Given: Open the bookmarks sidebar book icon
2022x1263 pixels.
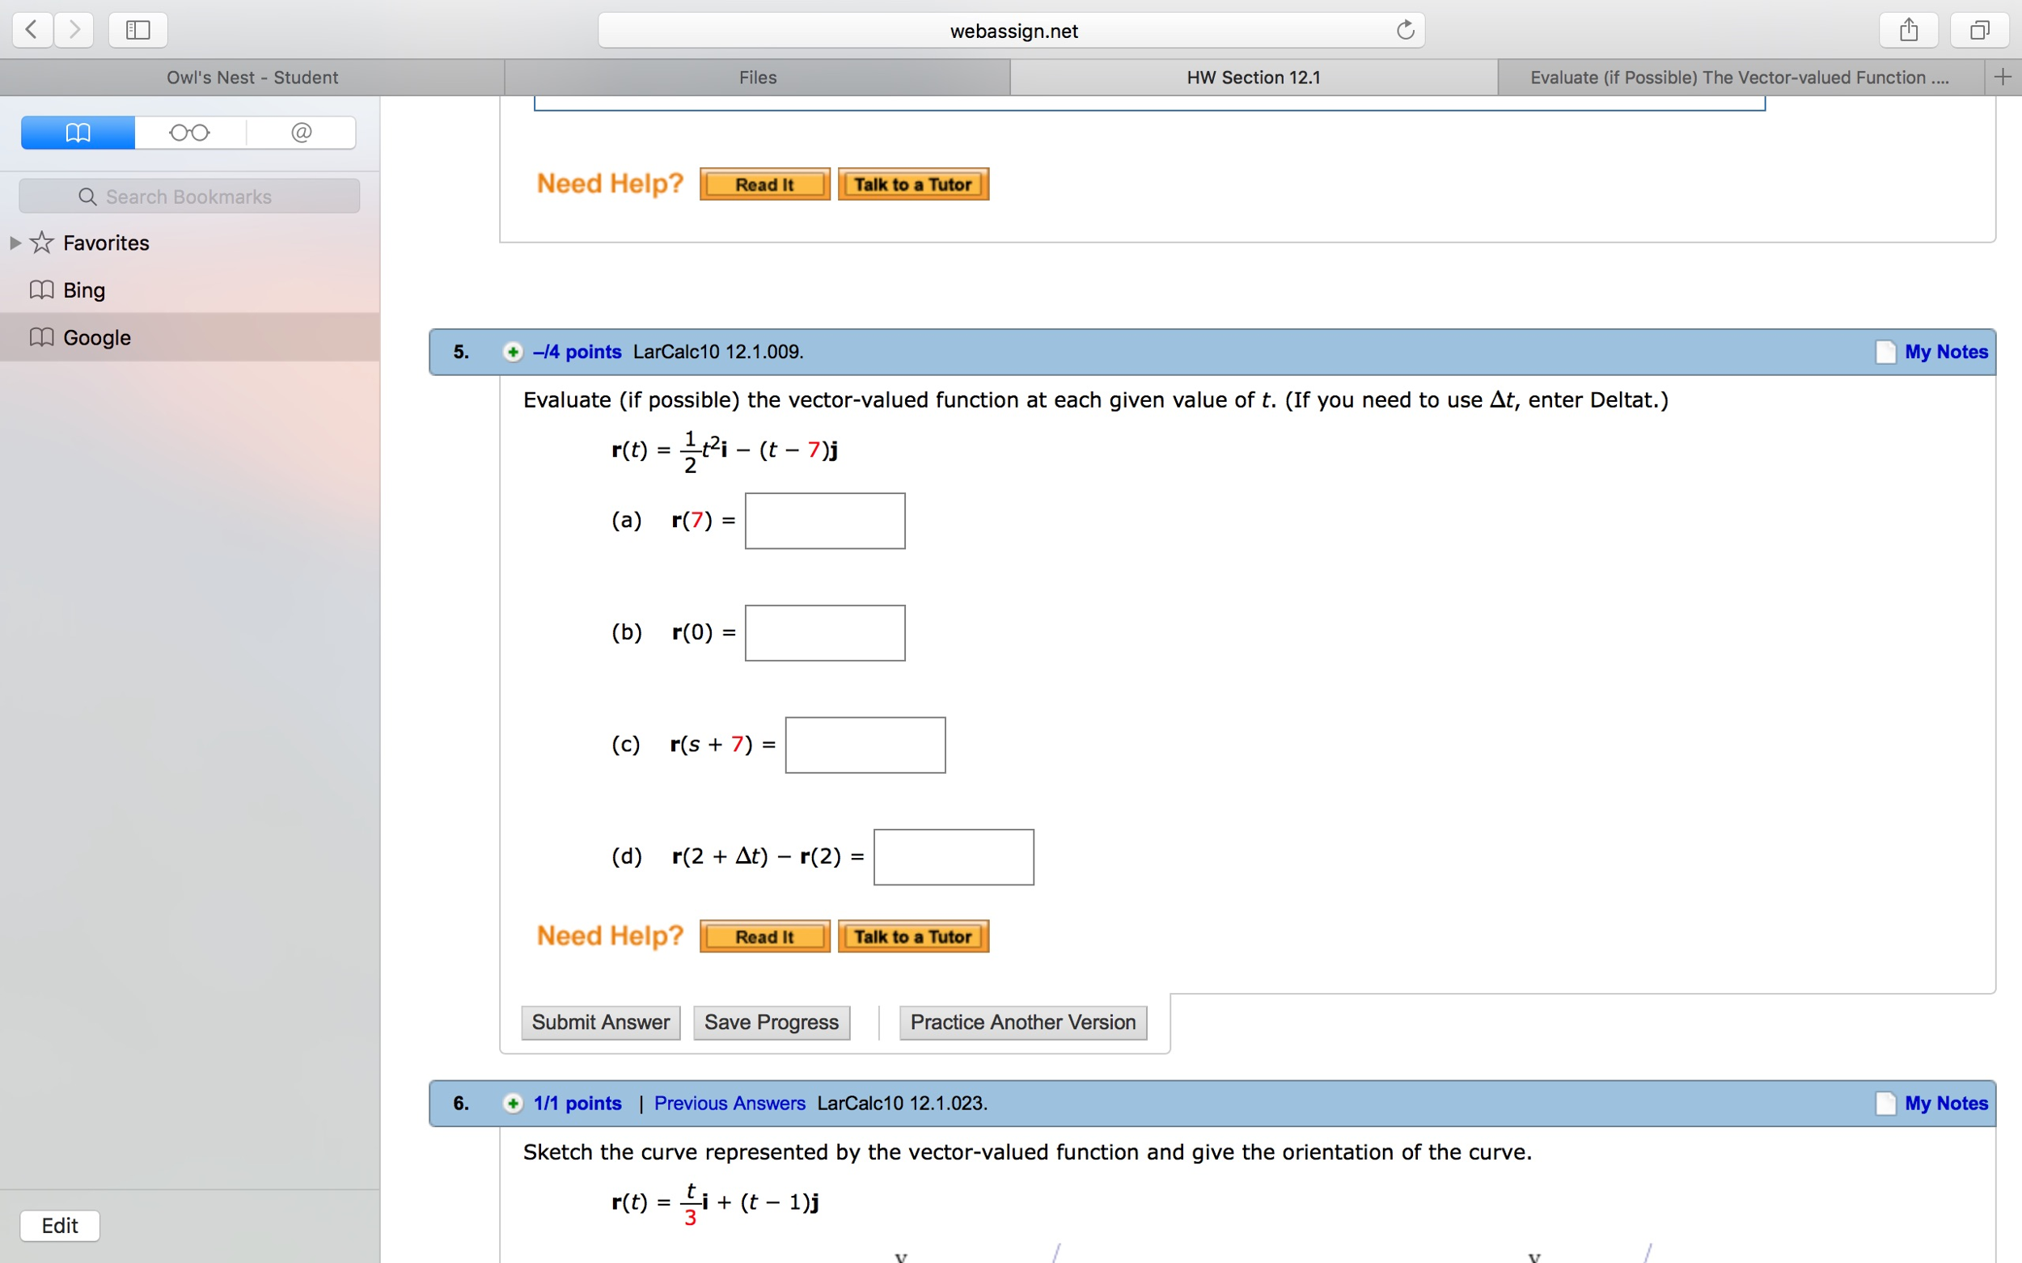Looking at the screenshot, I should point(77,132).
